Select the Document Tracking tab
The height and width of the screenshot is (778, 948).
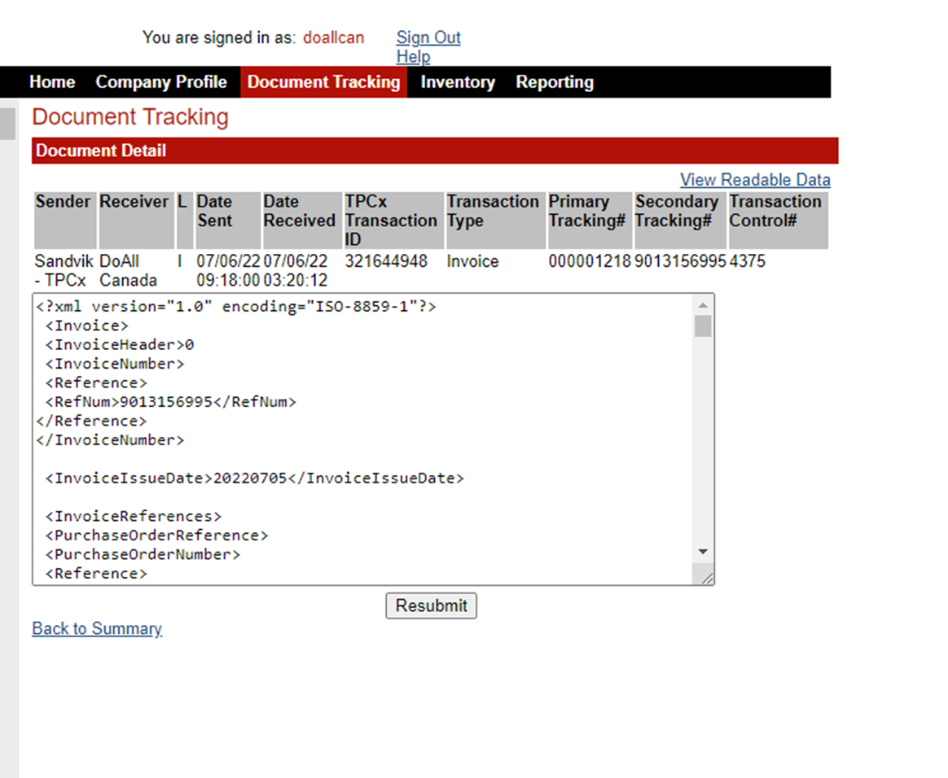(323, 82)
